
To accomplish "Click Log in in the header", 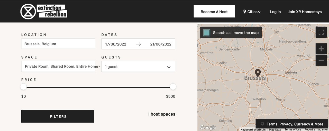I will tap(275, 12).
